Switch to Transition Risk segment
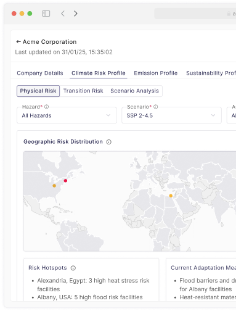 pos(83,91)
